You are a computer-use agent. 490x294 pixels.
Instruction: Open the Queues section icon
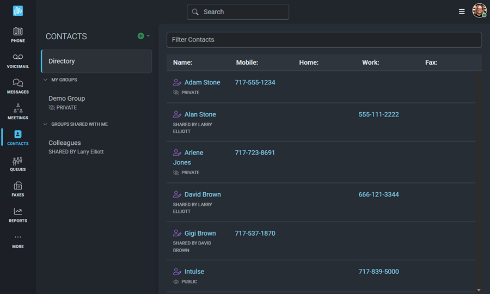point(18,161)
